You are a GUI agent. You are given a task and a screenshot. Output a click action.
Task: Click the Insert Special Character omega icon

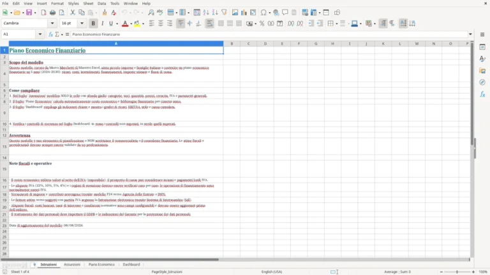(x=264, y=13)
